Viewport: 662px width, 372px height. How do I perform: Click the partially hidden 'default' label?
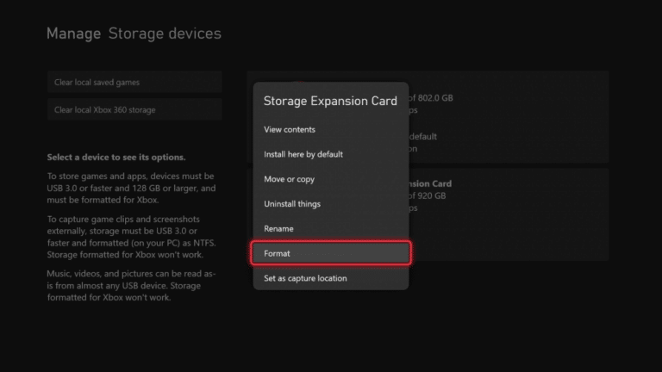[x=423, y=137]
